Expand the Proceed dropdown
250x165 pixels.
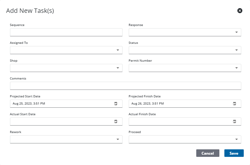pyautogui.click(x=236, y=139)
